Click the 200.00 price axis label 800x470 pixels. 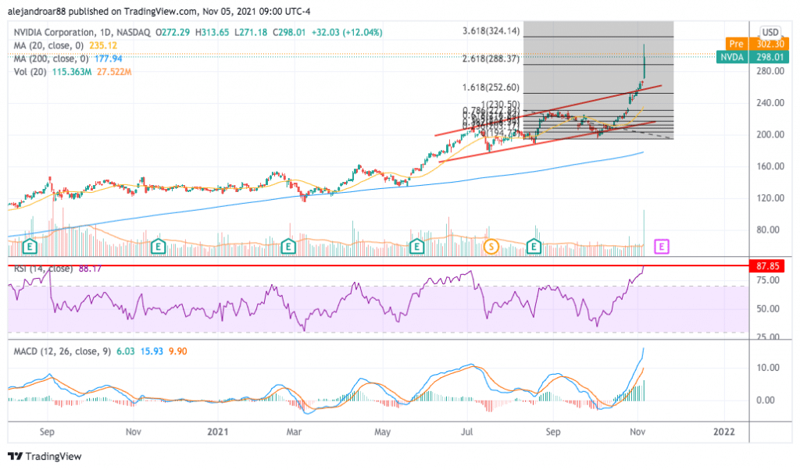click(x=770, y=134)
